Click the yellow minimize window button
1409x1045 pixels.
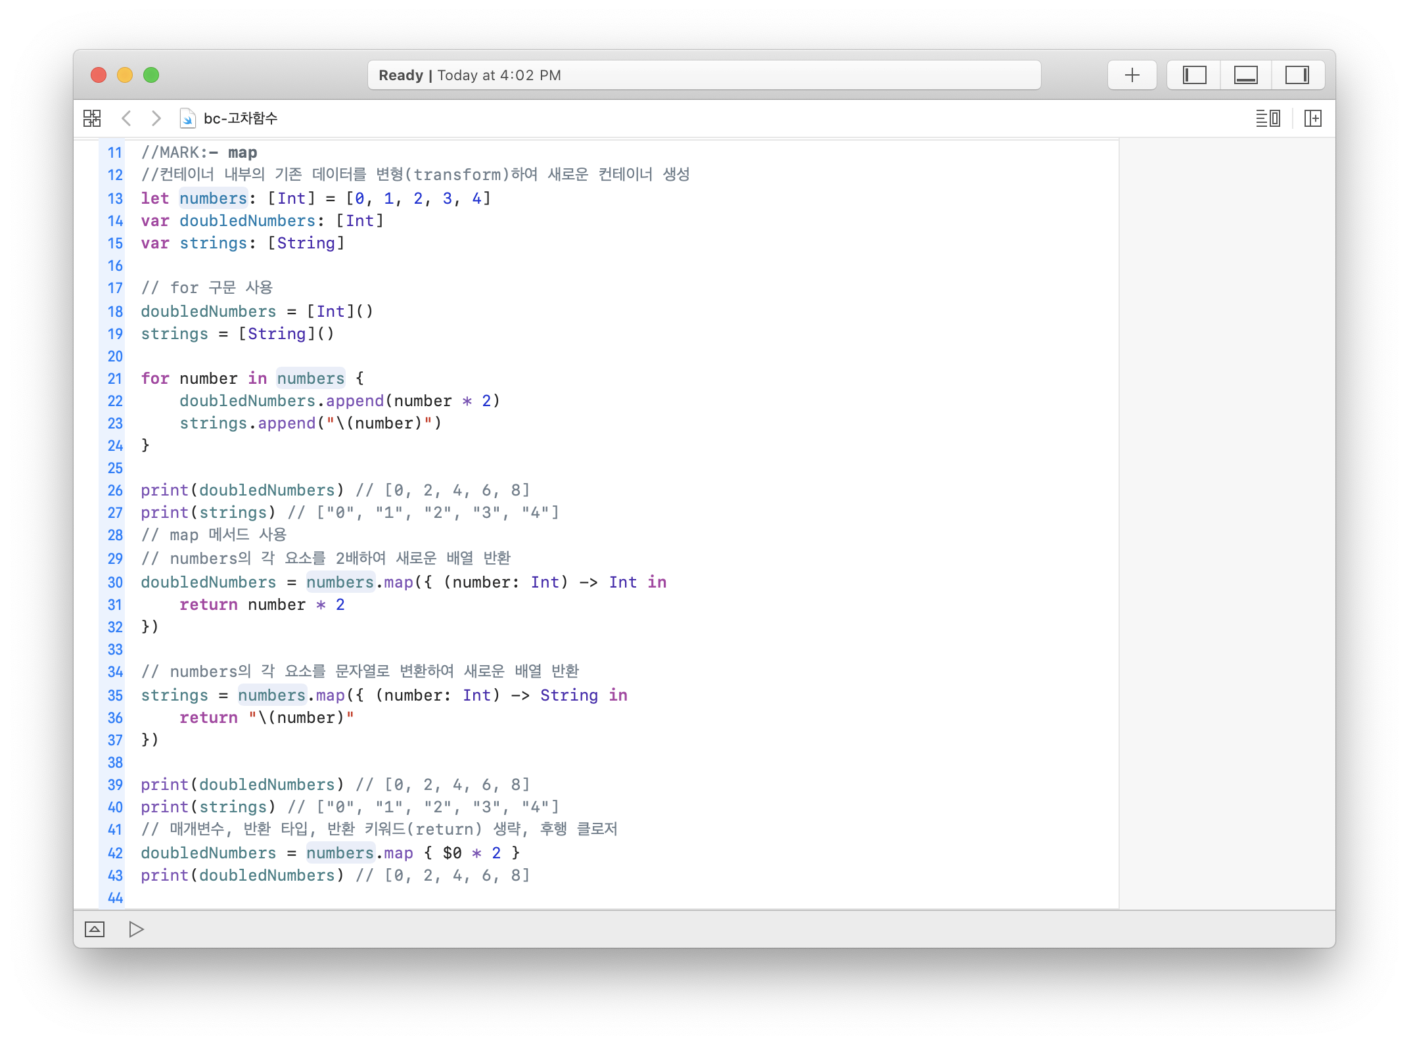click(125, 75)
